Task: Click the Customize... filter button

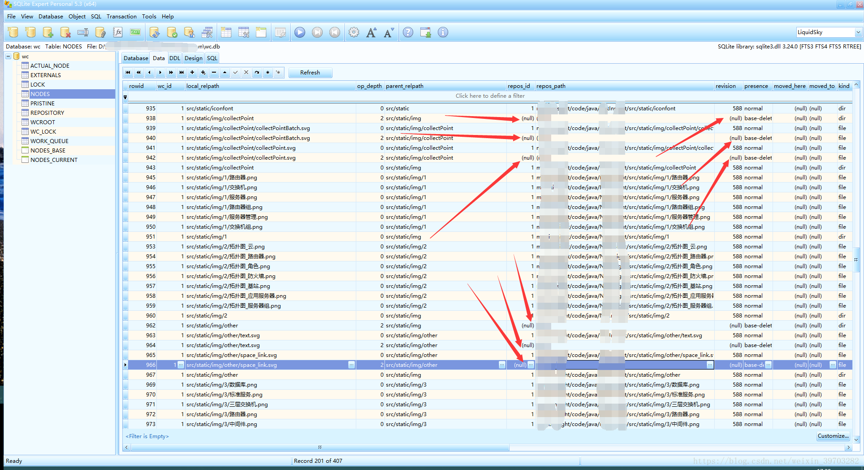Action: [833, 436]
